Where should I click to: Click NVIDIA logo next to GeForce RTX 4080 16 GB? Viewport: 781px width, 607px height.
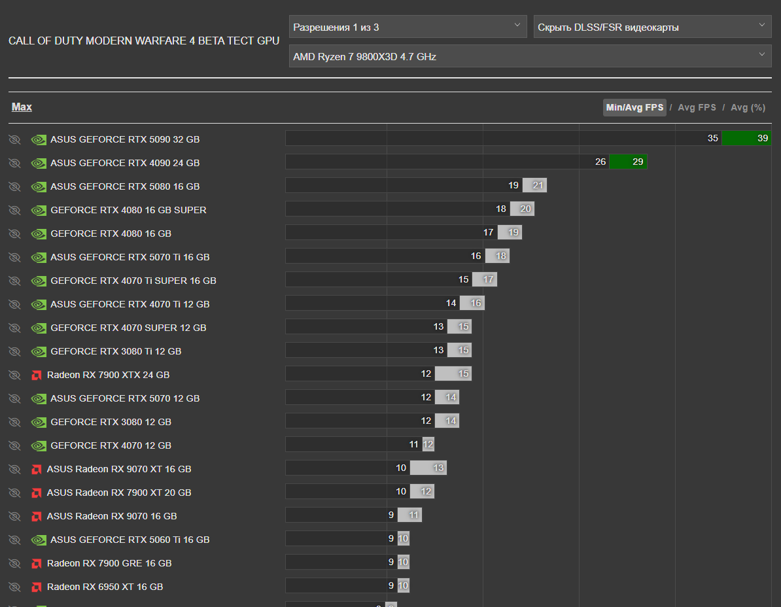point(39,234)
